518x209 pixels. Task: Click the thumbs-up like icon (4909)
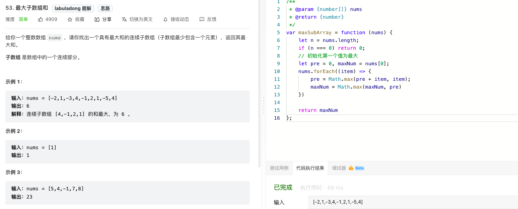[x=40, y=19]
